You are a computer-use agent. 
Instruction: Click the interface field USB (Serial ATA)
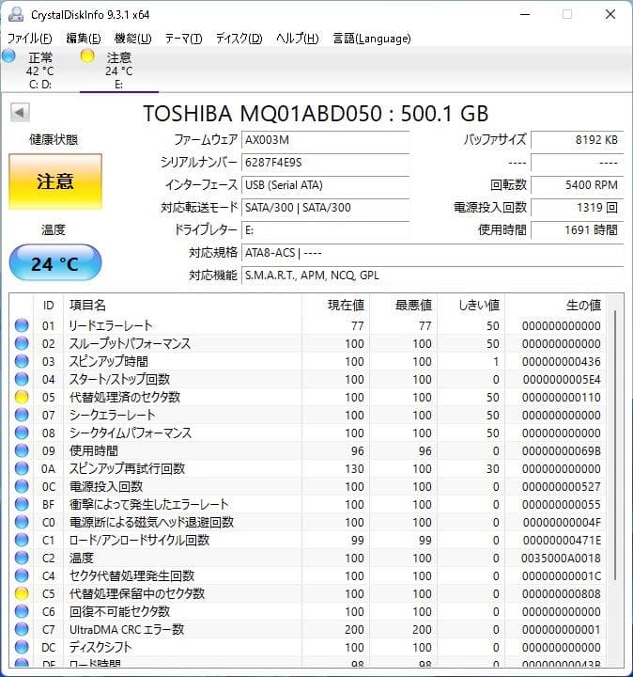(x=325, y=185)
